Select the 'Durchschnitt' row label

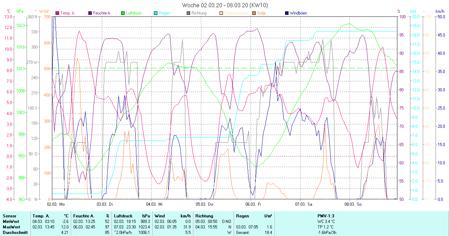point(15,233)
